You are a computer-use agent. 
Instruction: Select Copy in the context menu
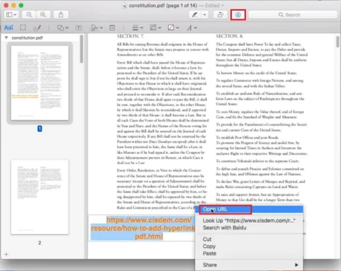coord(209,246)
